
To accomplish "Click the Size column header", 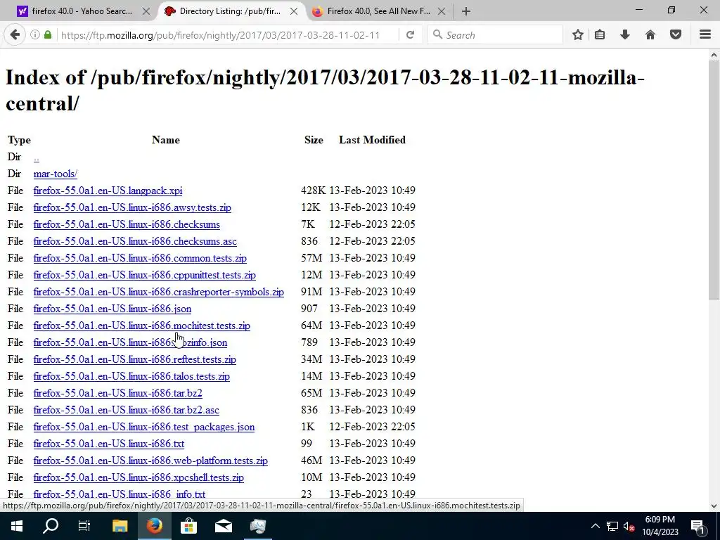I will [x=314, y=140].
